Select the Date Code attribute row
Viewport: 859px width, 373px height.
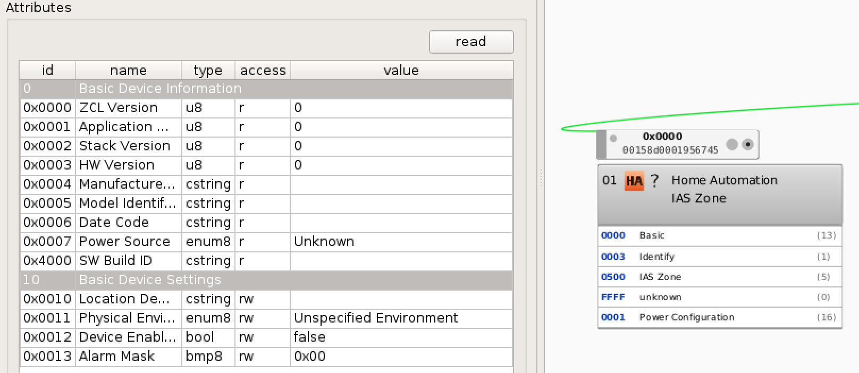coord(266,223)
